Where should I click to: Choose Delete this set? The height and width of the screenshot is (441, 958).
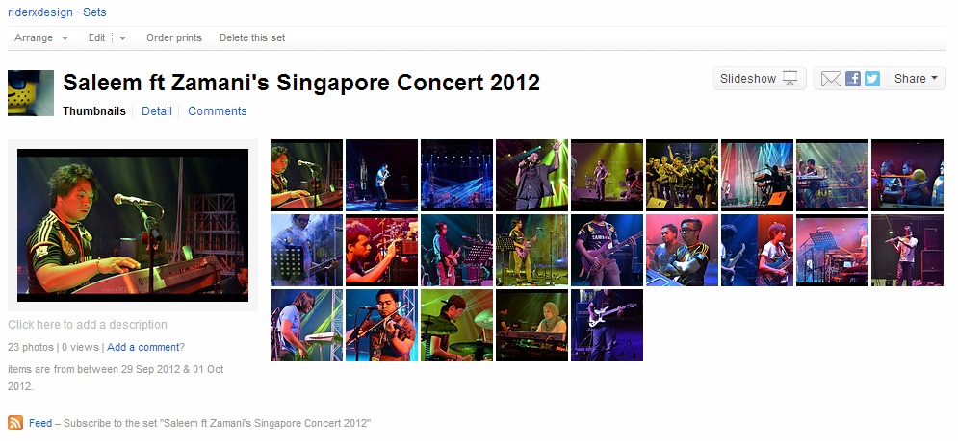(x=252, y=37)
